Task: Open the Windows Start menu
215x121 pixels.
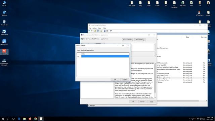Action: click(3, 119)
